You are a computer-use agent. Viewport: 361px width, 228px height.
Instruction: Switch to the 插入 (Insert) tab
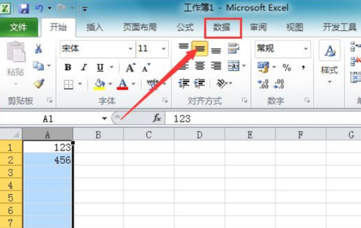[x=95, y=27]
